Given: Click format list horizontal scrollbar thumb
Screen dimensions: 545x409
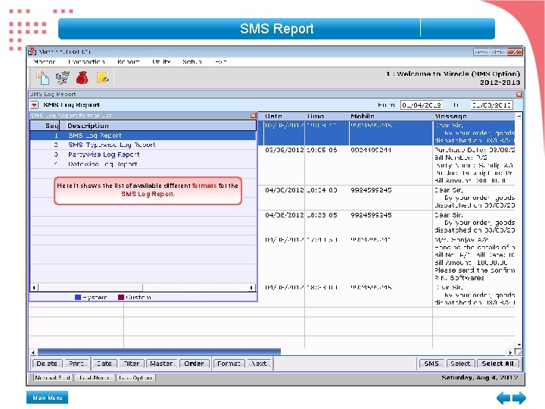Looking at the screenshot, I should click(x=90, y=287).
